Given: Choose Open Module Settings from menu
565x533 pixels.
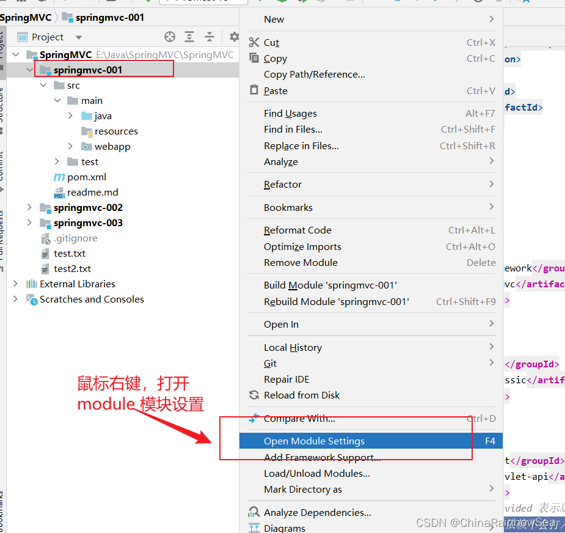Looking at the screenshot, I should pos(314,441).
